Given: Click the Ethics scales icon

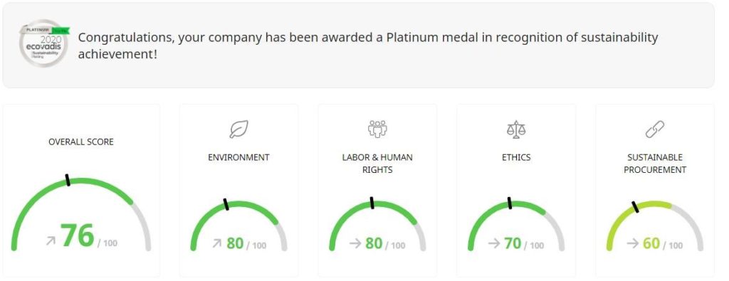Looking at the screenshot, I should click(x=515, y=129).
